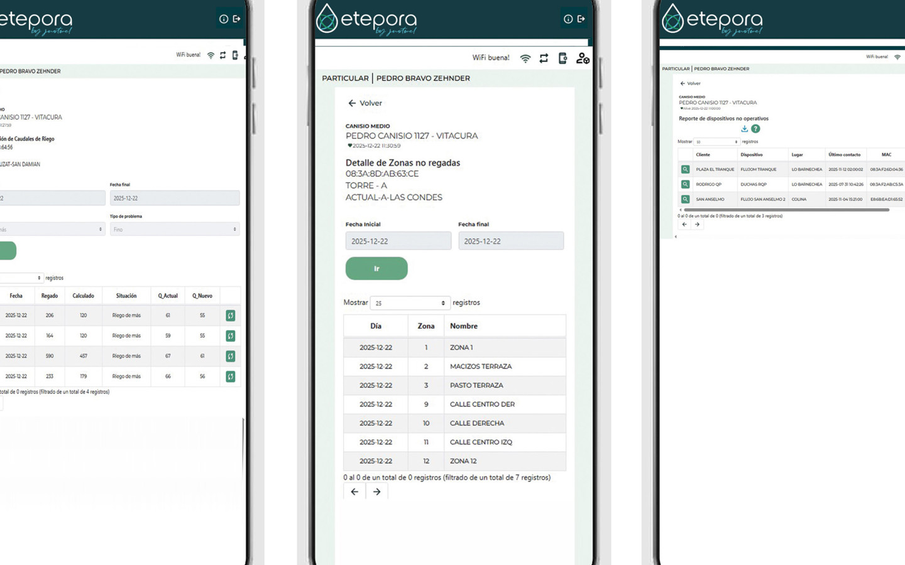Download the non-operational devices report

(x=744, y=129)
